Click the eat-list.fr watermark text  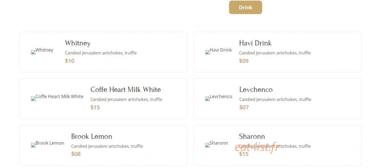coord(256,148)
